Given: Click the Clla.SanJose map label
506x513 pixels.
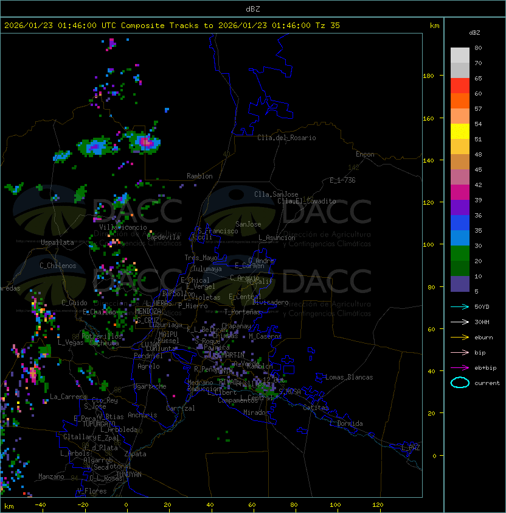Looking at the screenshot, I should (x=276, y=194).
